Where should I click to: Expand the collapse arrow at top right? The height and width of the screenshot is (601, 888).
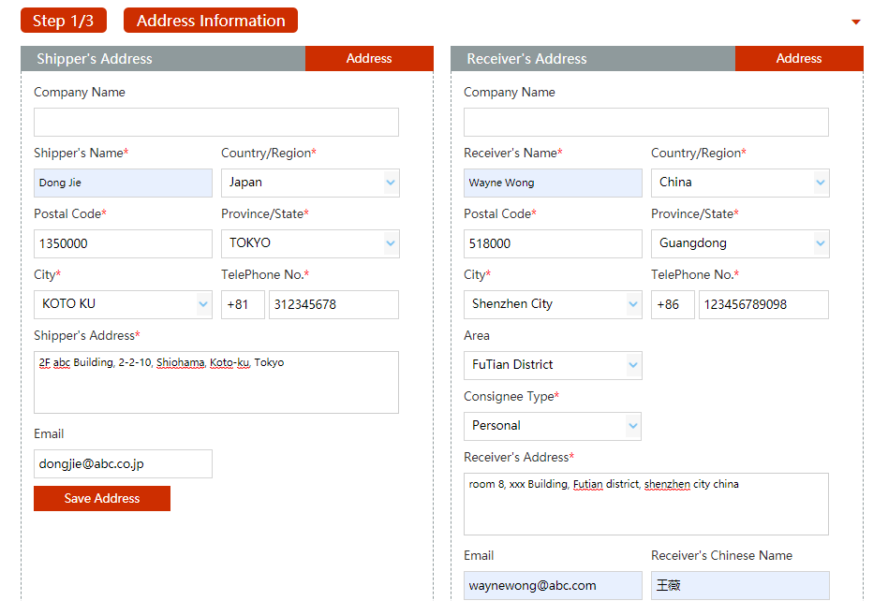point(855,21)
